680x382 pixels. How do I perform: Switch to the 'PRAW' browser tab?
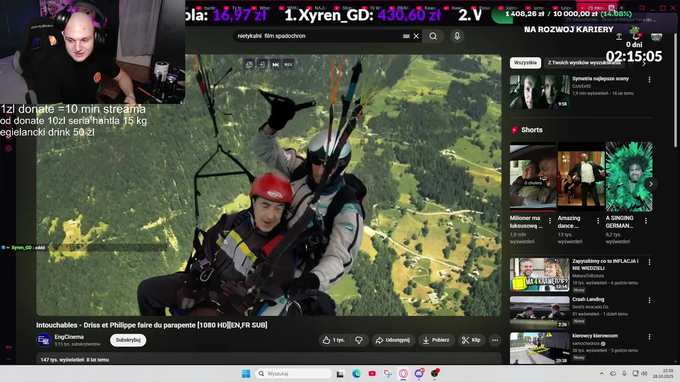click(399, 8)
